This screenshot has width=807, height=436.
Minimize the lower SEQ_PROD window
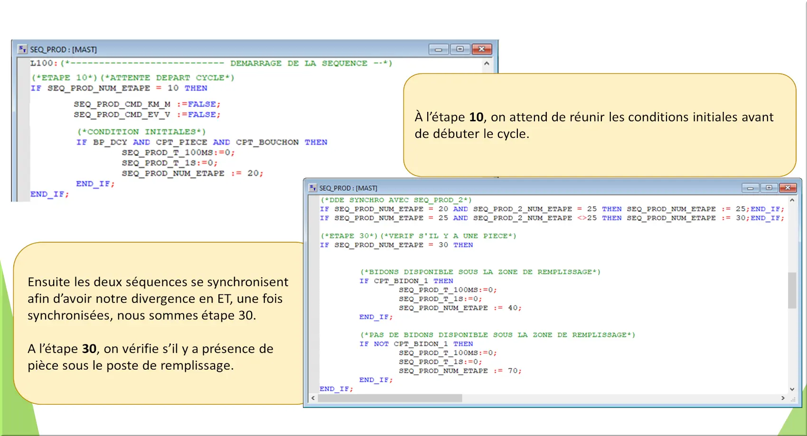coord(750,188)
